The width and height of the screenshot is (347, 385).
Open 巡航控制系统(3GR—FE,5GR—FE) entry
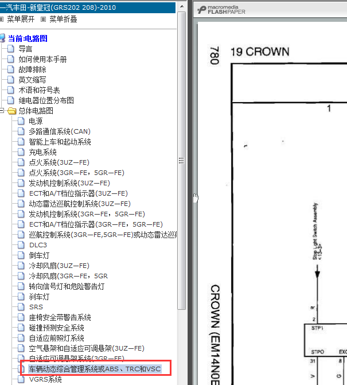103,235
